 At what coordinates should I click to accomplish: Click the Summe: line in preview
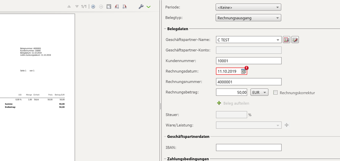tap(35, 104)
